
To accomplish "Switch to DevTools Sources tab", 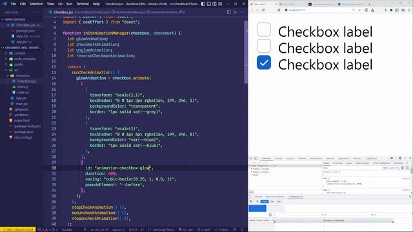I will click(x=290, y=159).
